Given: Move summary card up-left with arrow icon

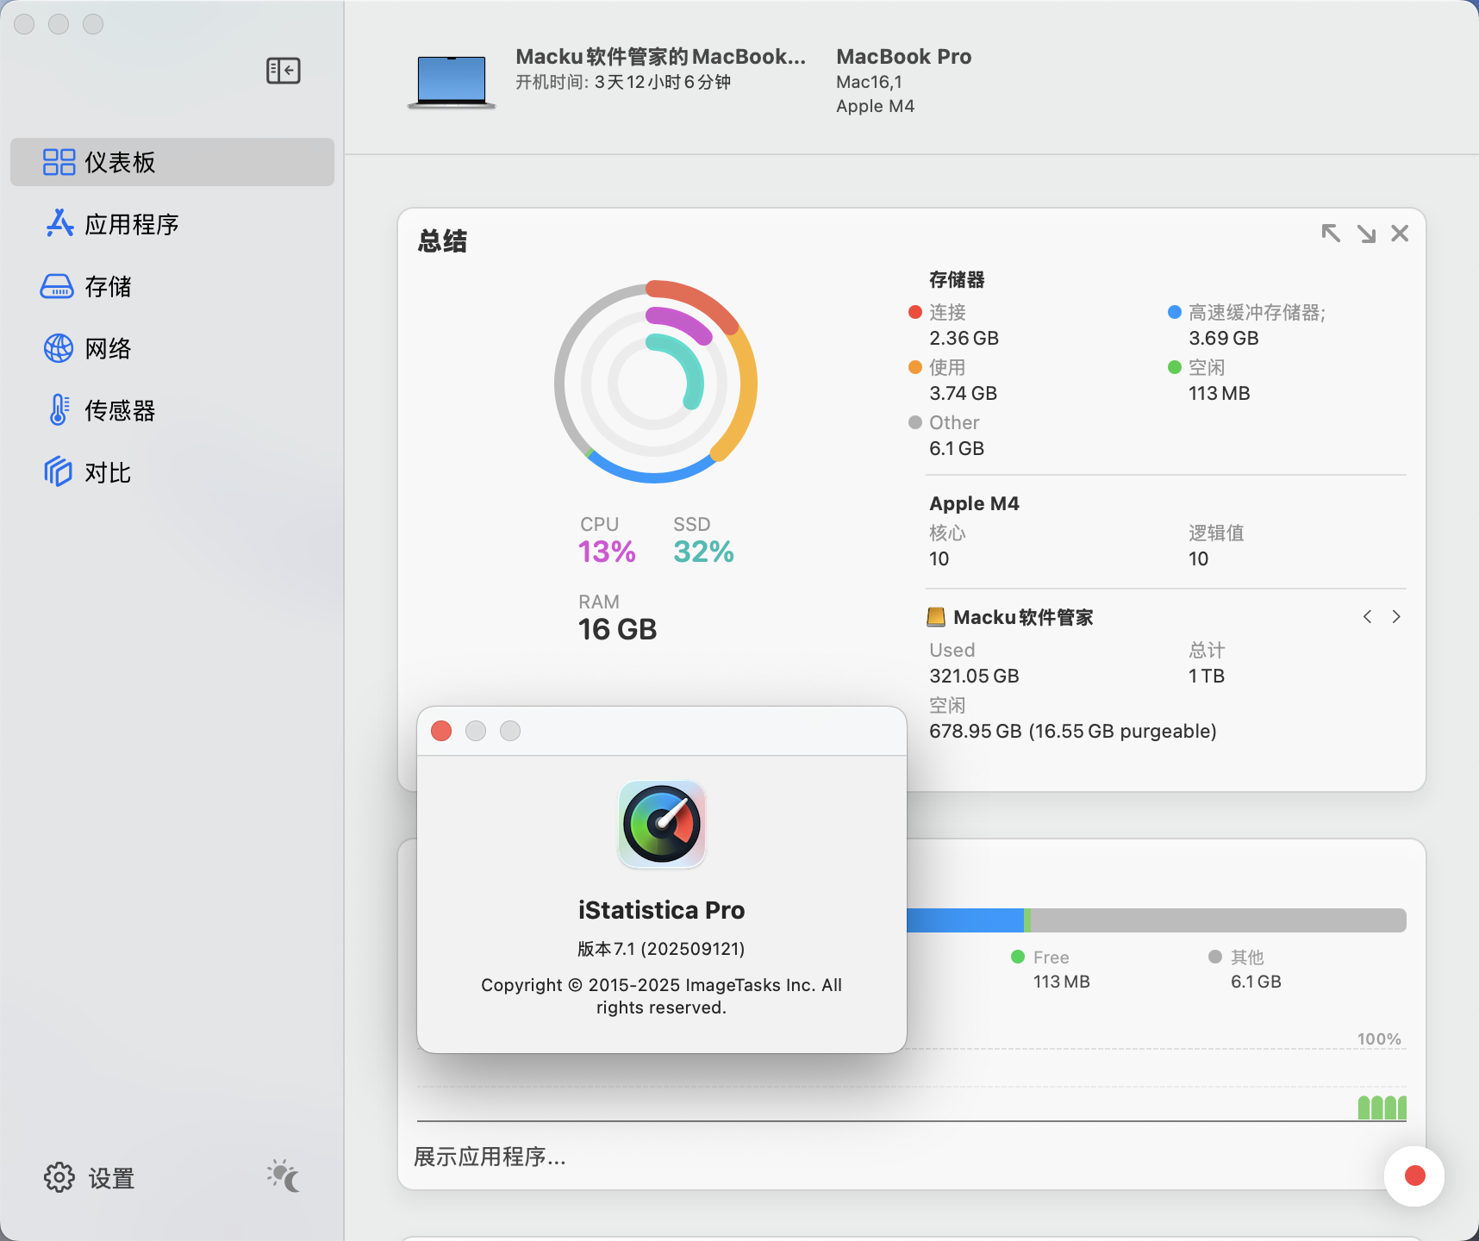Looking at the screenshot, I should pos(1331,234).
